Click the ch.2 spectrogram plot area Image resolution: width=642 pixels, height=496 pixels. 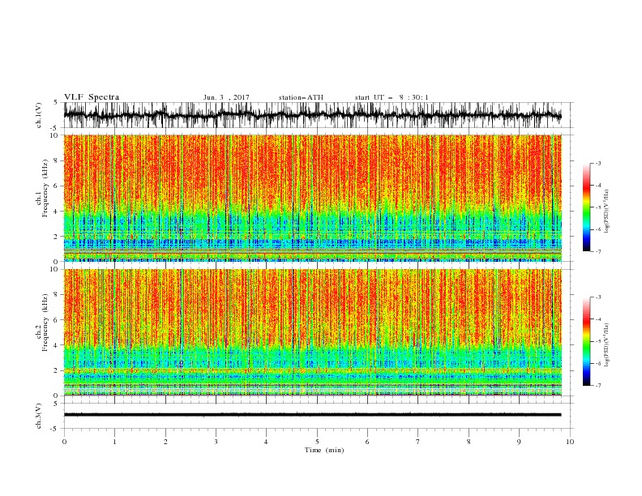pyautogui.click(x=312, y=332)
